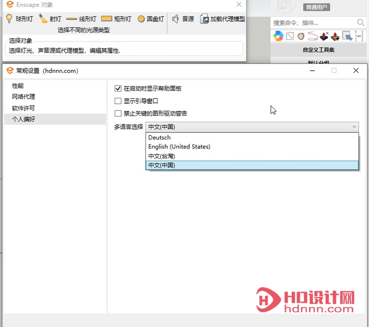Image resolution: width=369 pixels, height=327 pixels.
Task: Pick the disk light (圆盘灯) tool
Action: (151, 19)
